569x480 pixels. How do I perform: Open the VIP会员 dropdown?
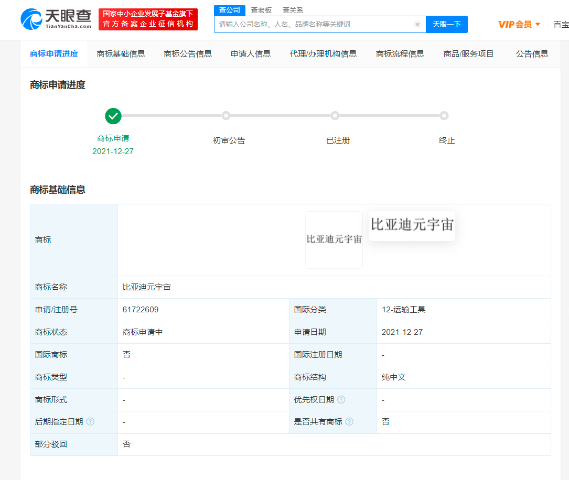(519, 24)
